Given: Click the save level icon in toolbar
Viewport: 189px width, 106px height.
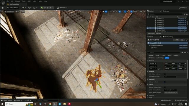Looking at the screenshot, I should tap(3, 8).
